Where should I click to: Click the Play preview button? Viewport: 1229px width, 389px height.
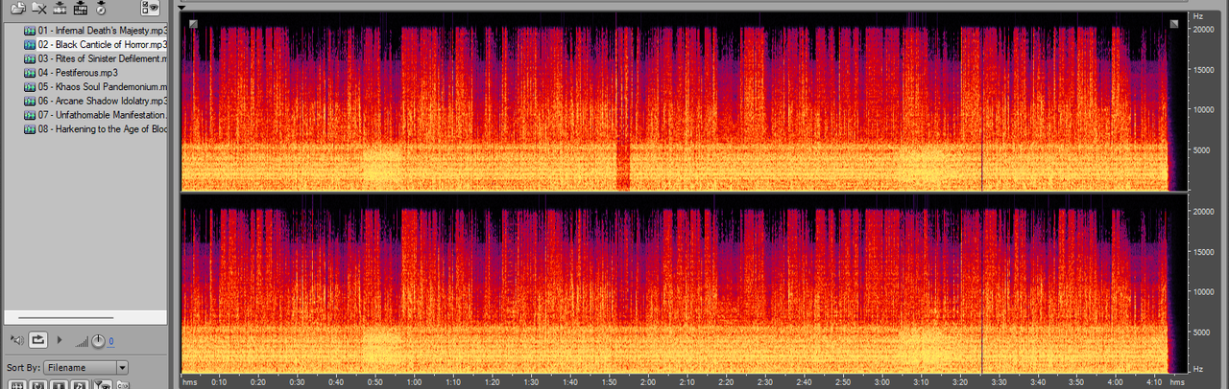[x=60, y=339]
